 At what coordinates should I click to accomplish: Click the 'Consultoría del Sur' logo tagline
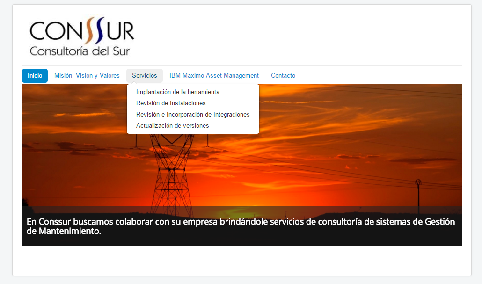pyautogui.click(x=80, y=51)
